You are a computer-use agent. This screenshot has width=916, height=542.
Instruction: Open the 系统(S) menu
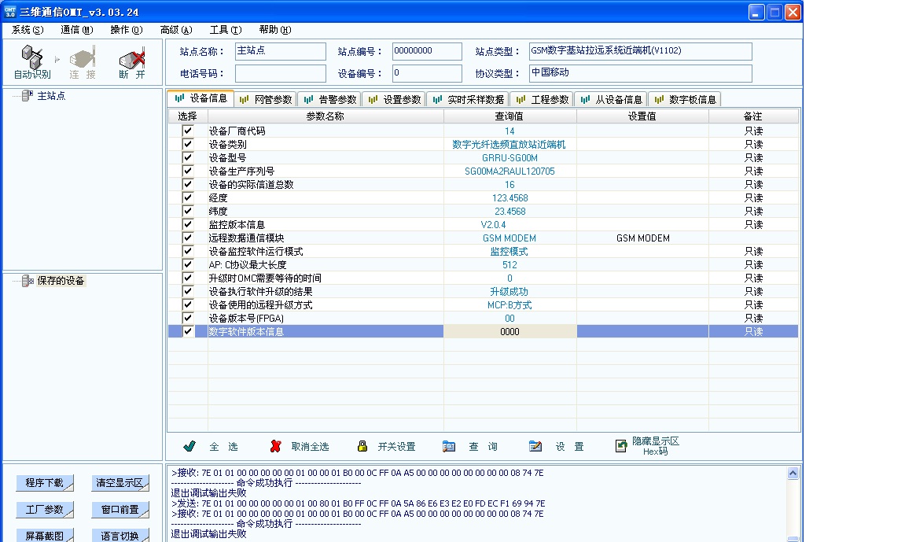coord(27,30)
